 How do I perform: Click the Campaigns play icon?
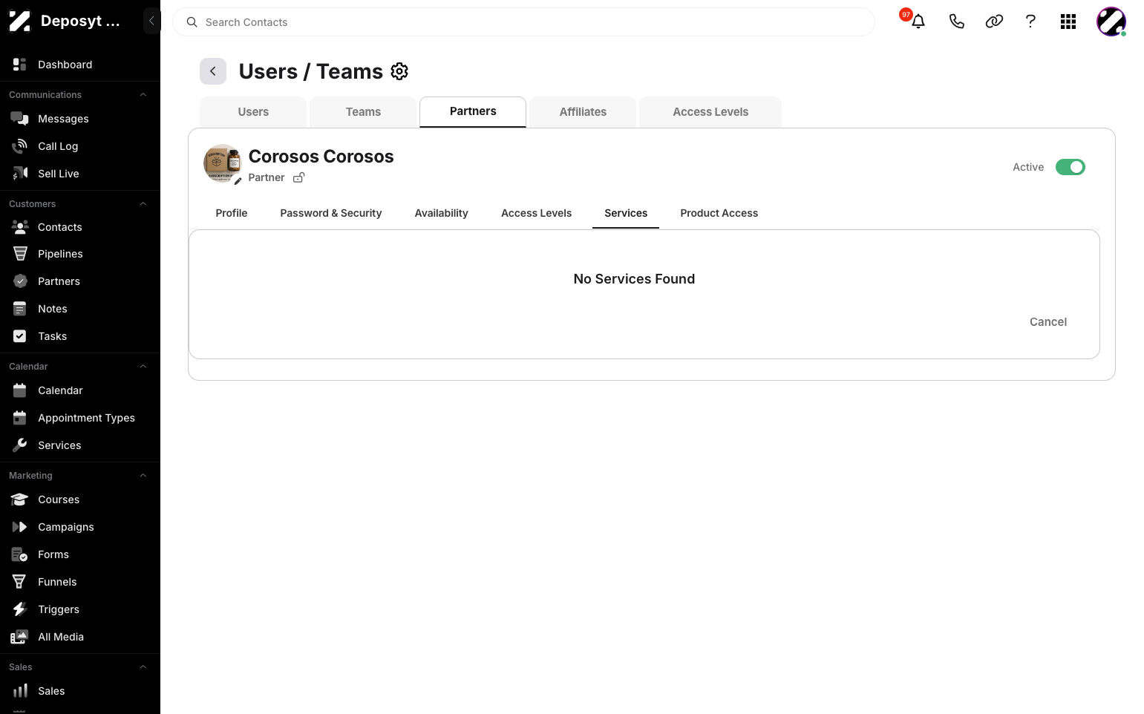pos(20,527)
